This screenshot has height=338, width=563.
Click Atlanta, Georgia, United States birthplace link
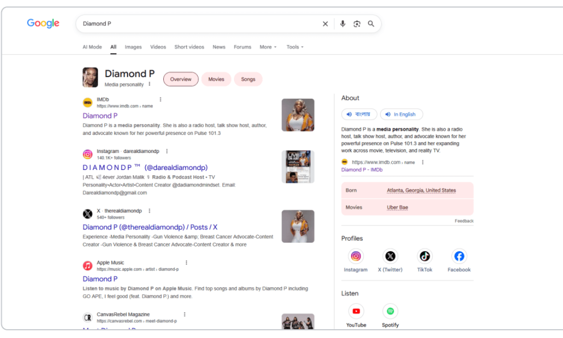coord(421,190)
